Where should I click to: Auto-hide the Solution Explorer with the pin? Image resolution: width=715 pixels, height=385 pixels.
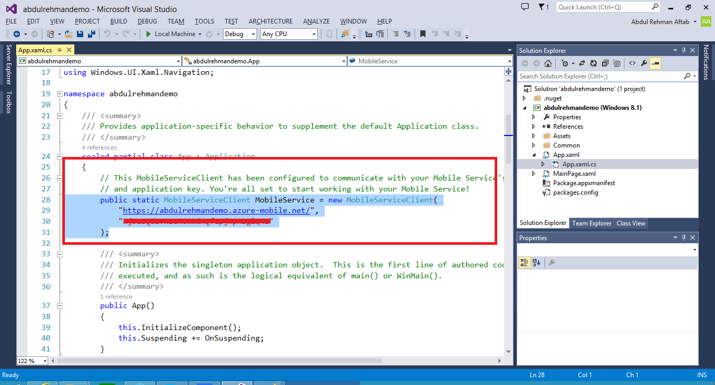point(684,50)
